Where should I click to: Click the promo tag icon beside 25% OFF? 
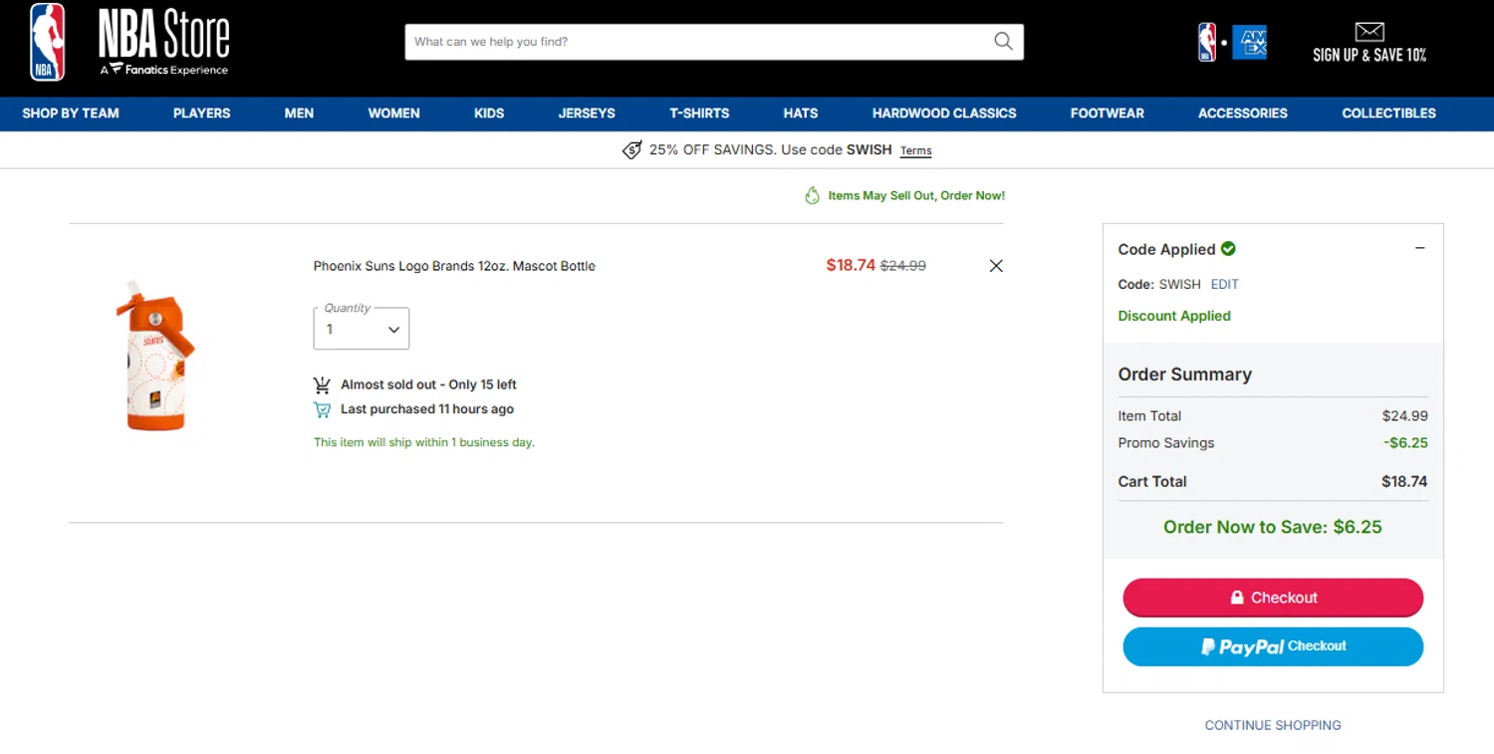pos(631,150)
